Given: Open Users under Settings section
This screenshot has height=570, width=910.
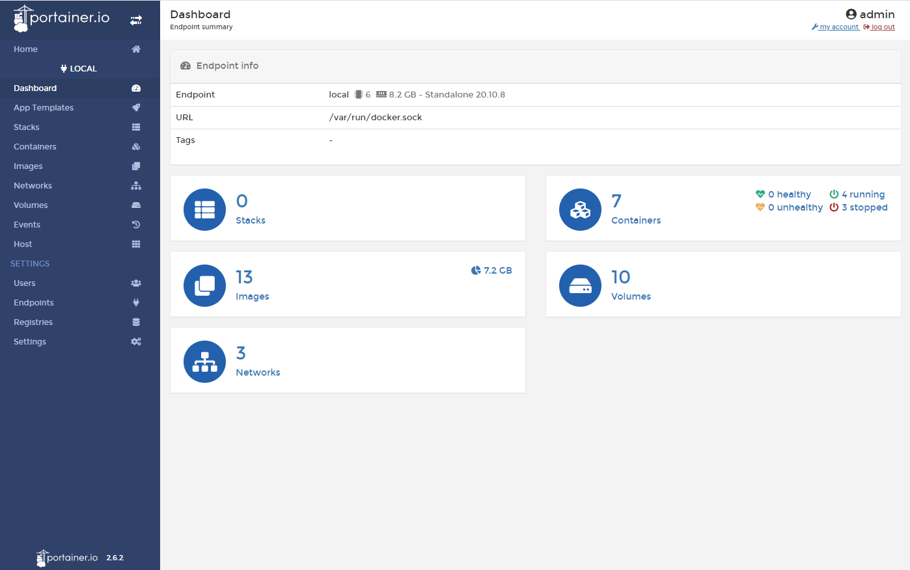Looking at the screenshot, I should 80,283.
